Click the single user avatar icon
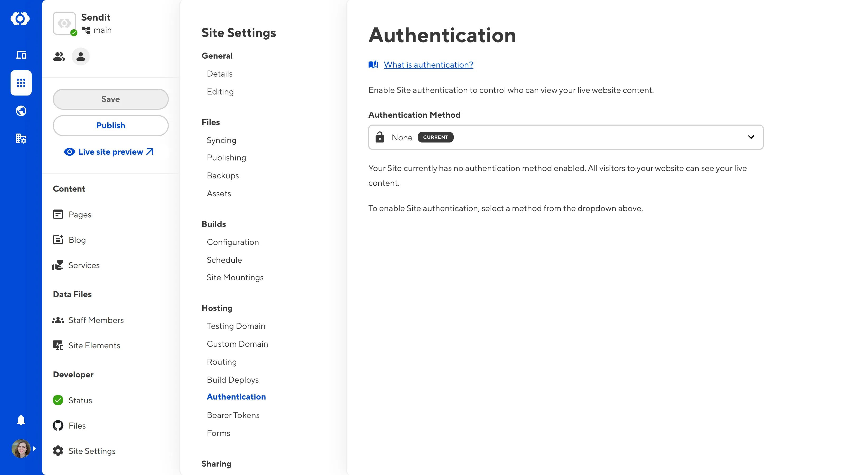 pyautogui.click(x=81, y=56)
